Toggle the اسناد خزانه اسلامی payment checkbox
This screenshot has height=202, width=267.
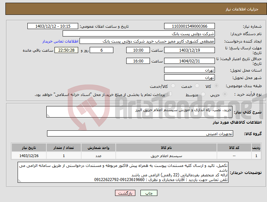[x=170, y=94]
